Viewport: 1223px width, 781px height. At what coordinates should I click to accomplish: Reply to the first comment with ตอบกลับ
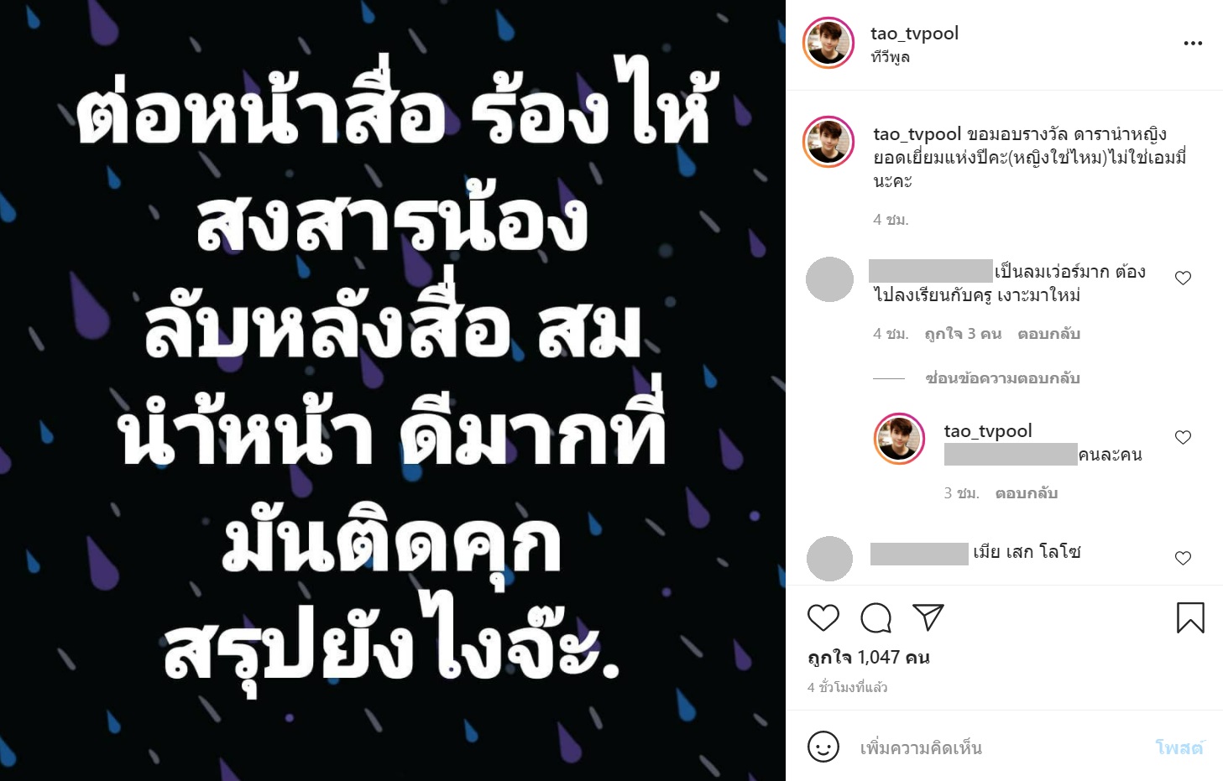(x=1048, y=334)
